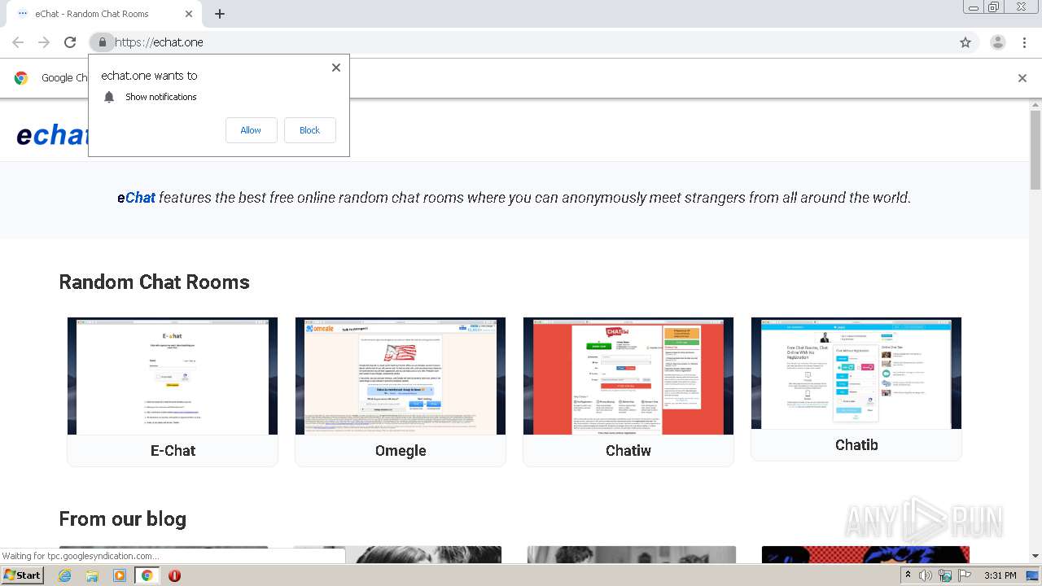Screen dimensions: 1042x586
Task: Open the Action Center flag icon
Action: click(x=965, y=575)
